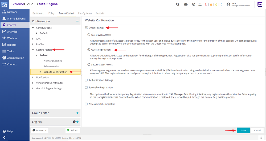Switch to the Policy tab
The height and width of the screenshot is (141, 266).
[x=51, y=13]
